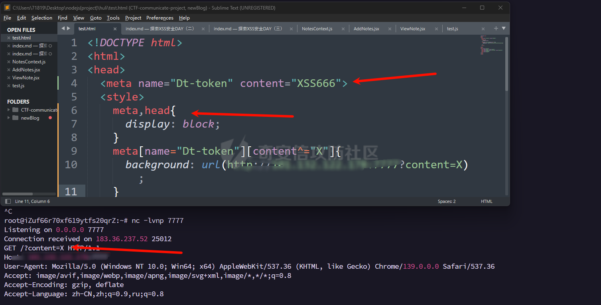Open the Project menu

[x=133, y=18]
